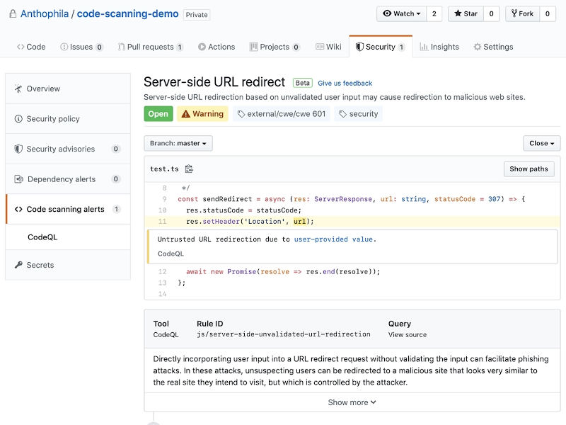This screenshot has height=425, width=566.
Task: Open the Anthophila organization link
Action: point(45,13)
